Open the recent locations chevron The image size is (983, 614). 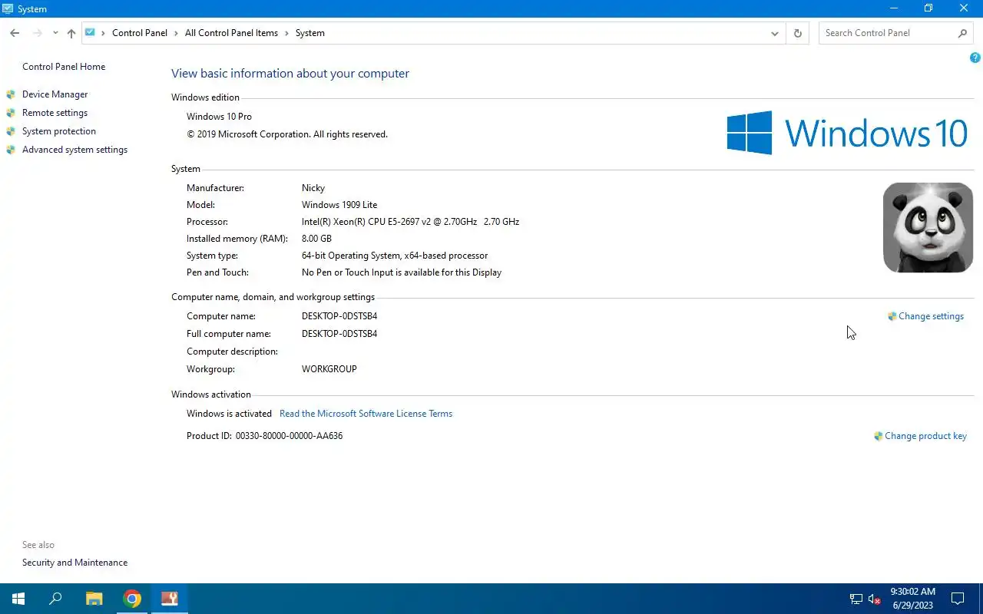pos(55,33)
